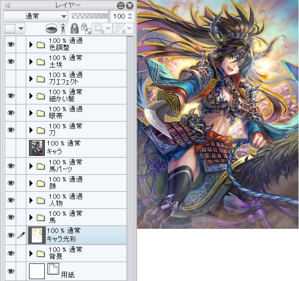299x281 pixels.
Task: Toggle clip to layer below icon
Action: click(x=52, y=29)
